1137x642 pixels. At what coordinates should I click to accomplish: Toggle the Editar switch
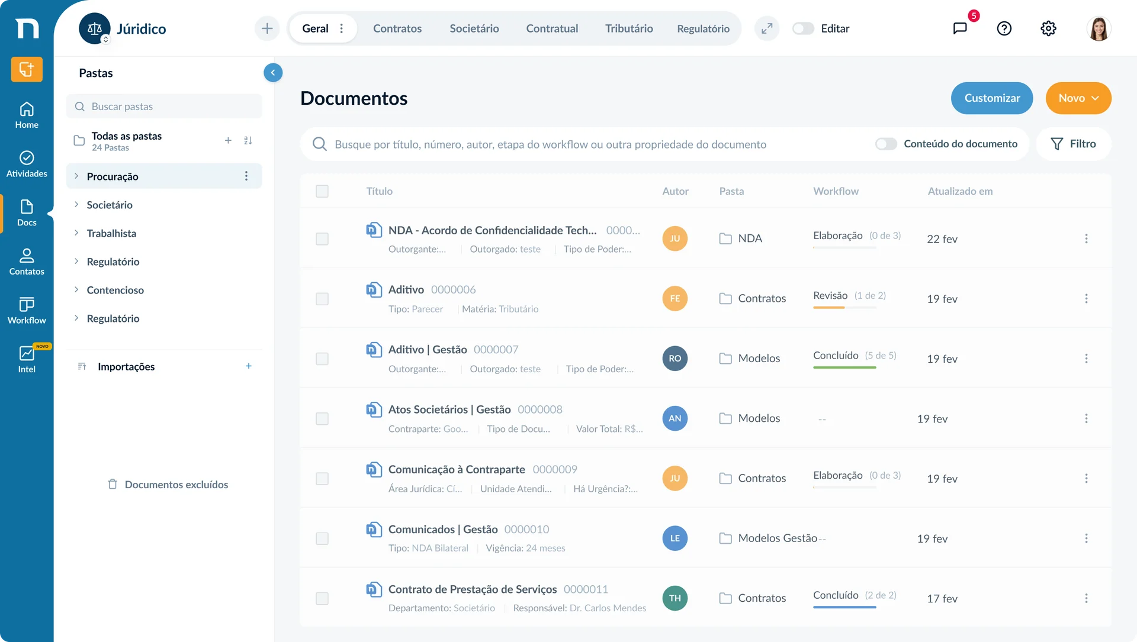click(x=804, y=28)
